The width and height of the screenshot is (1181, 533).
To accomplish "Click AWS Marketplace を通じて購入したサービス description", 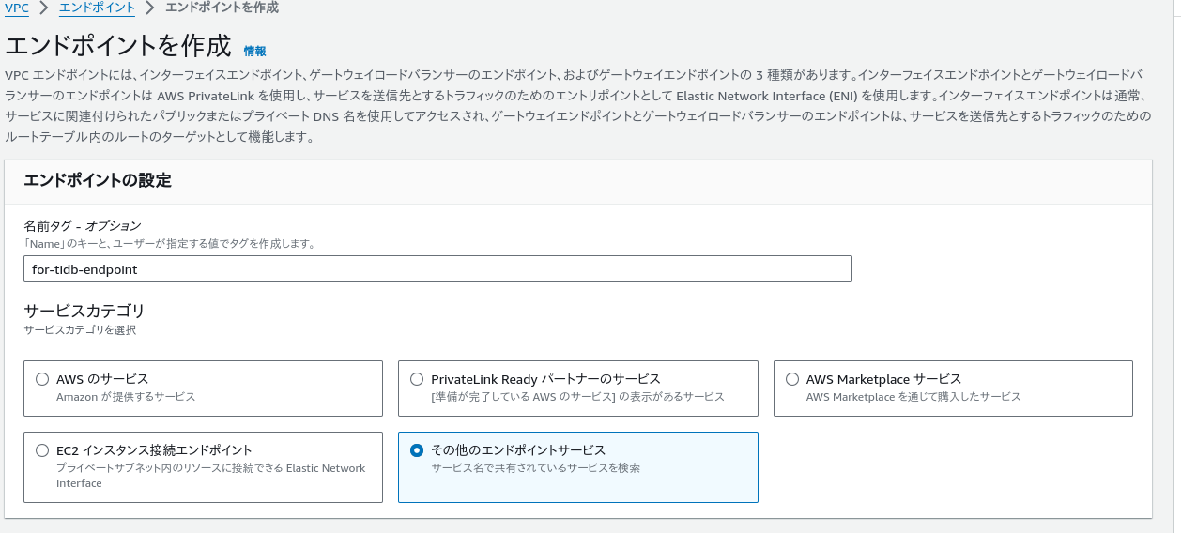I will point(913,397).
